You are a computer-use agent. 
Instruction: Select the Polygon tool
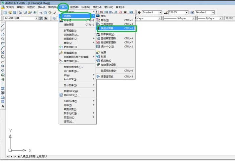[3, 39]
